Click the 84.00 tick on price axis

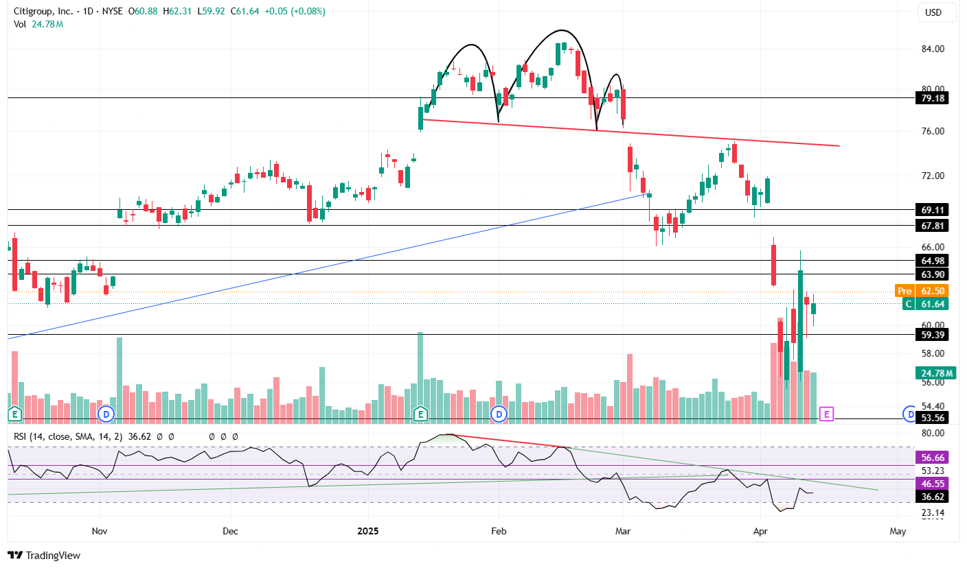(x=933, y=49)
